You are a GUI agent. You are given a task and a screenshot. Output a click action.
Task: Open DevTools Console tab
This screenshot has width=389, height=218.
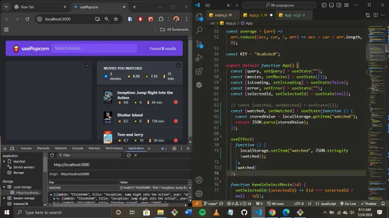(78, 148)
